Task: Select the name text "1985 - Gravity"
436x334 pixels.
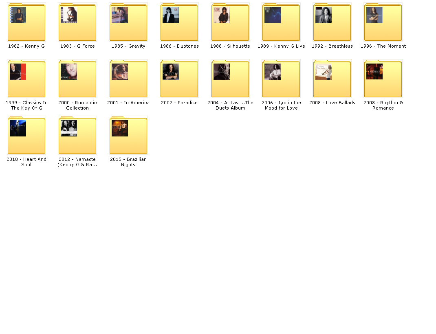Action: 128,46
